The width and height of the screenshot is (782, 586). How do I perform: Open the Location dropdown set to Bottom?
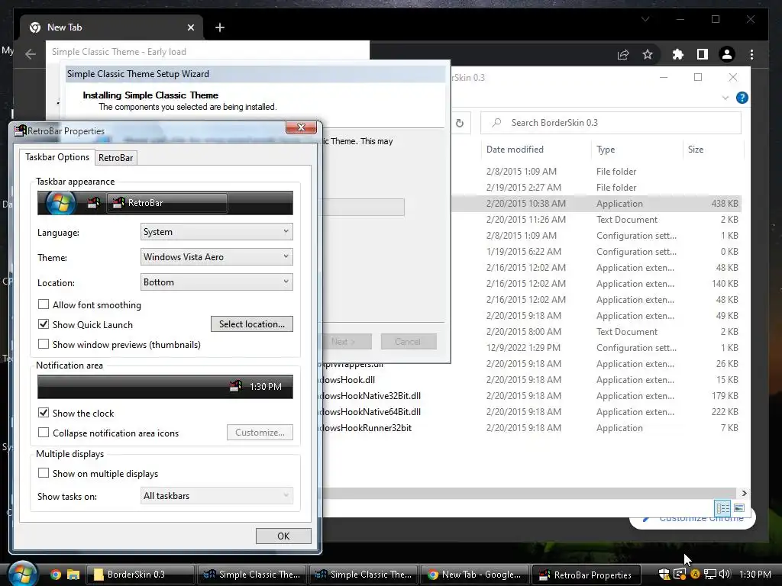216,282
